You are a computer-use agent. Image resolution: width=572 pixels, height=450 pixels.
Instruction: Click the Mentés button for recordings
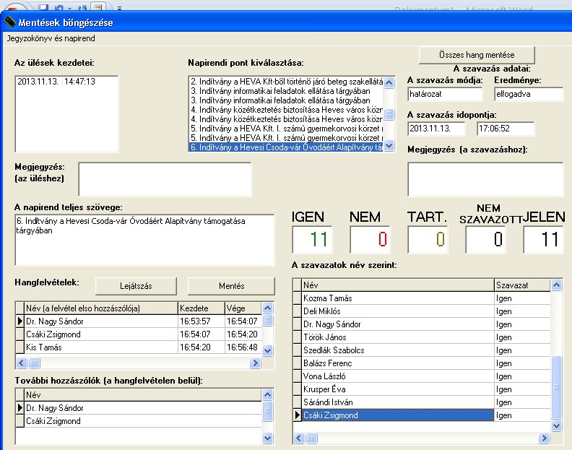pyautogui.click(x=231, y=286)
